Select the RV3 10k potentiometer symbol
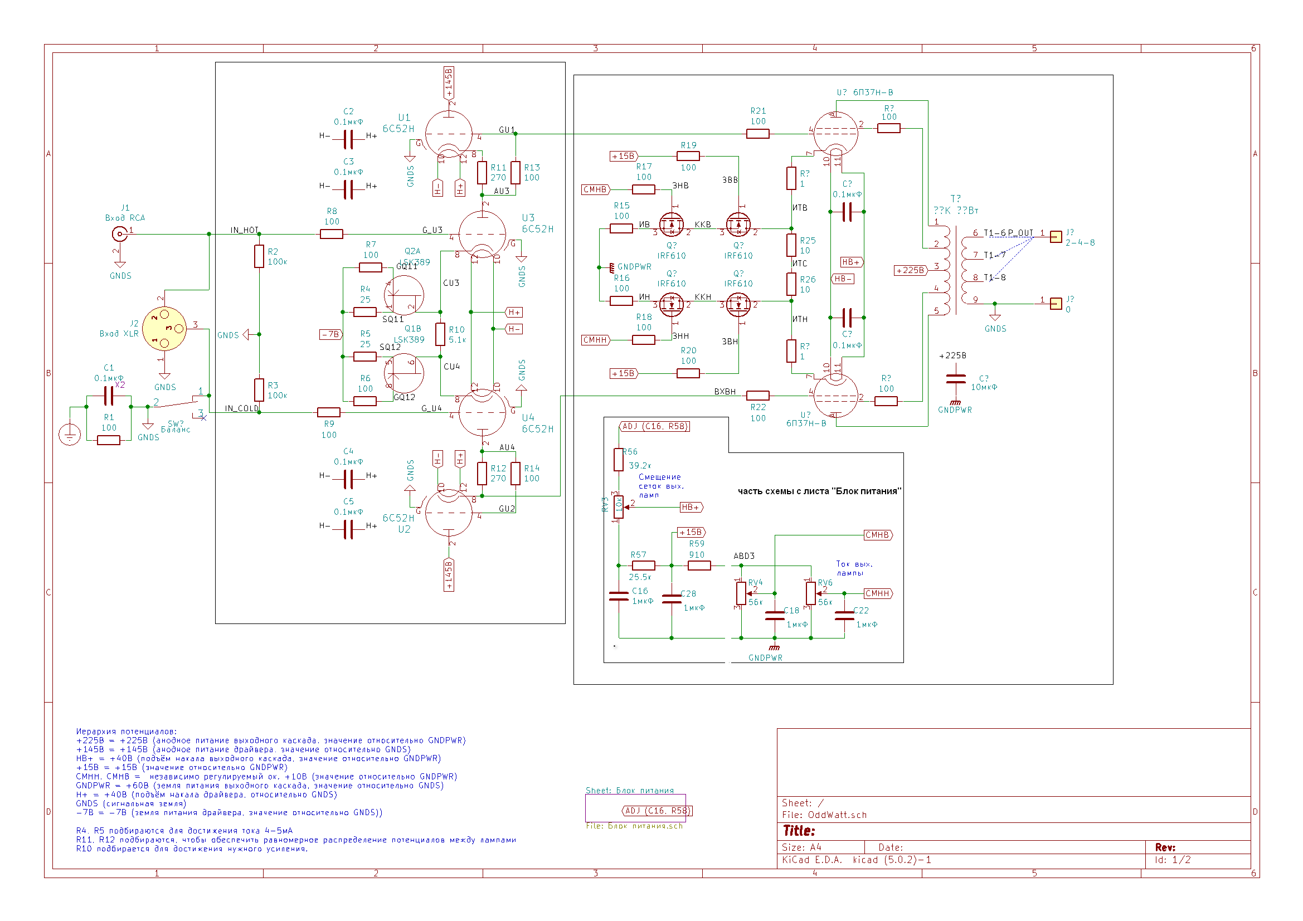 click(619, 507)
